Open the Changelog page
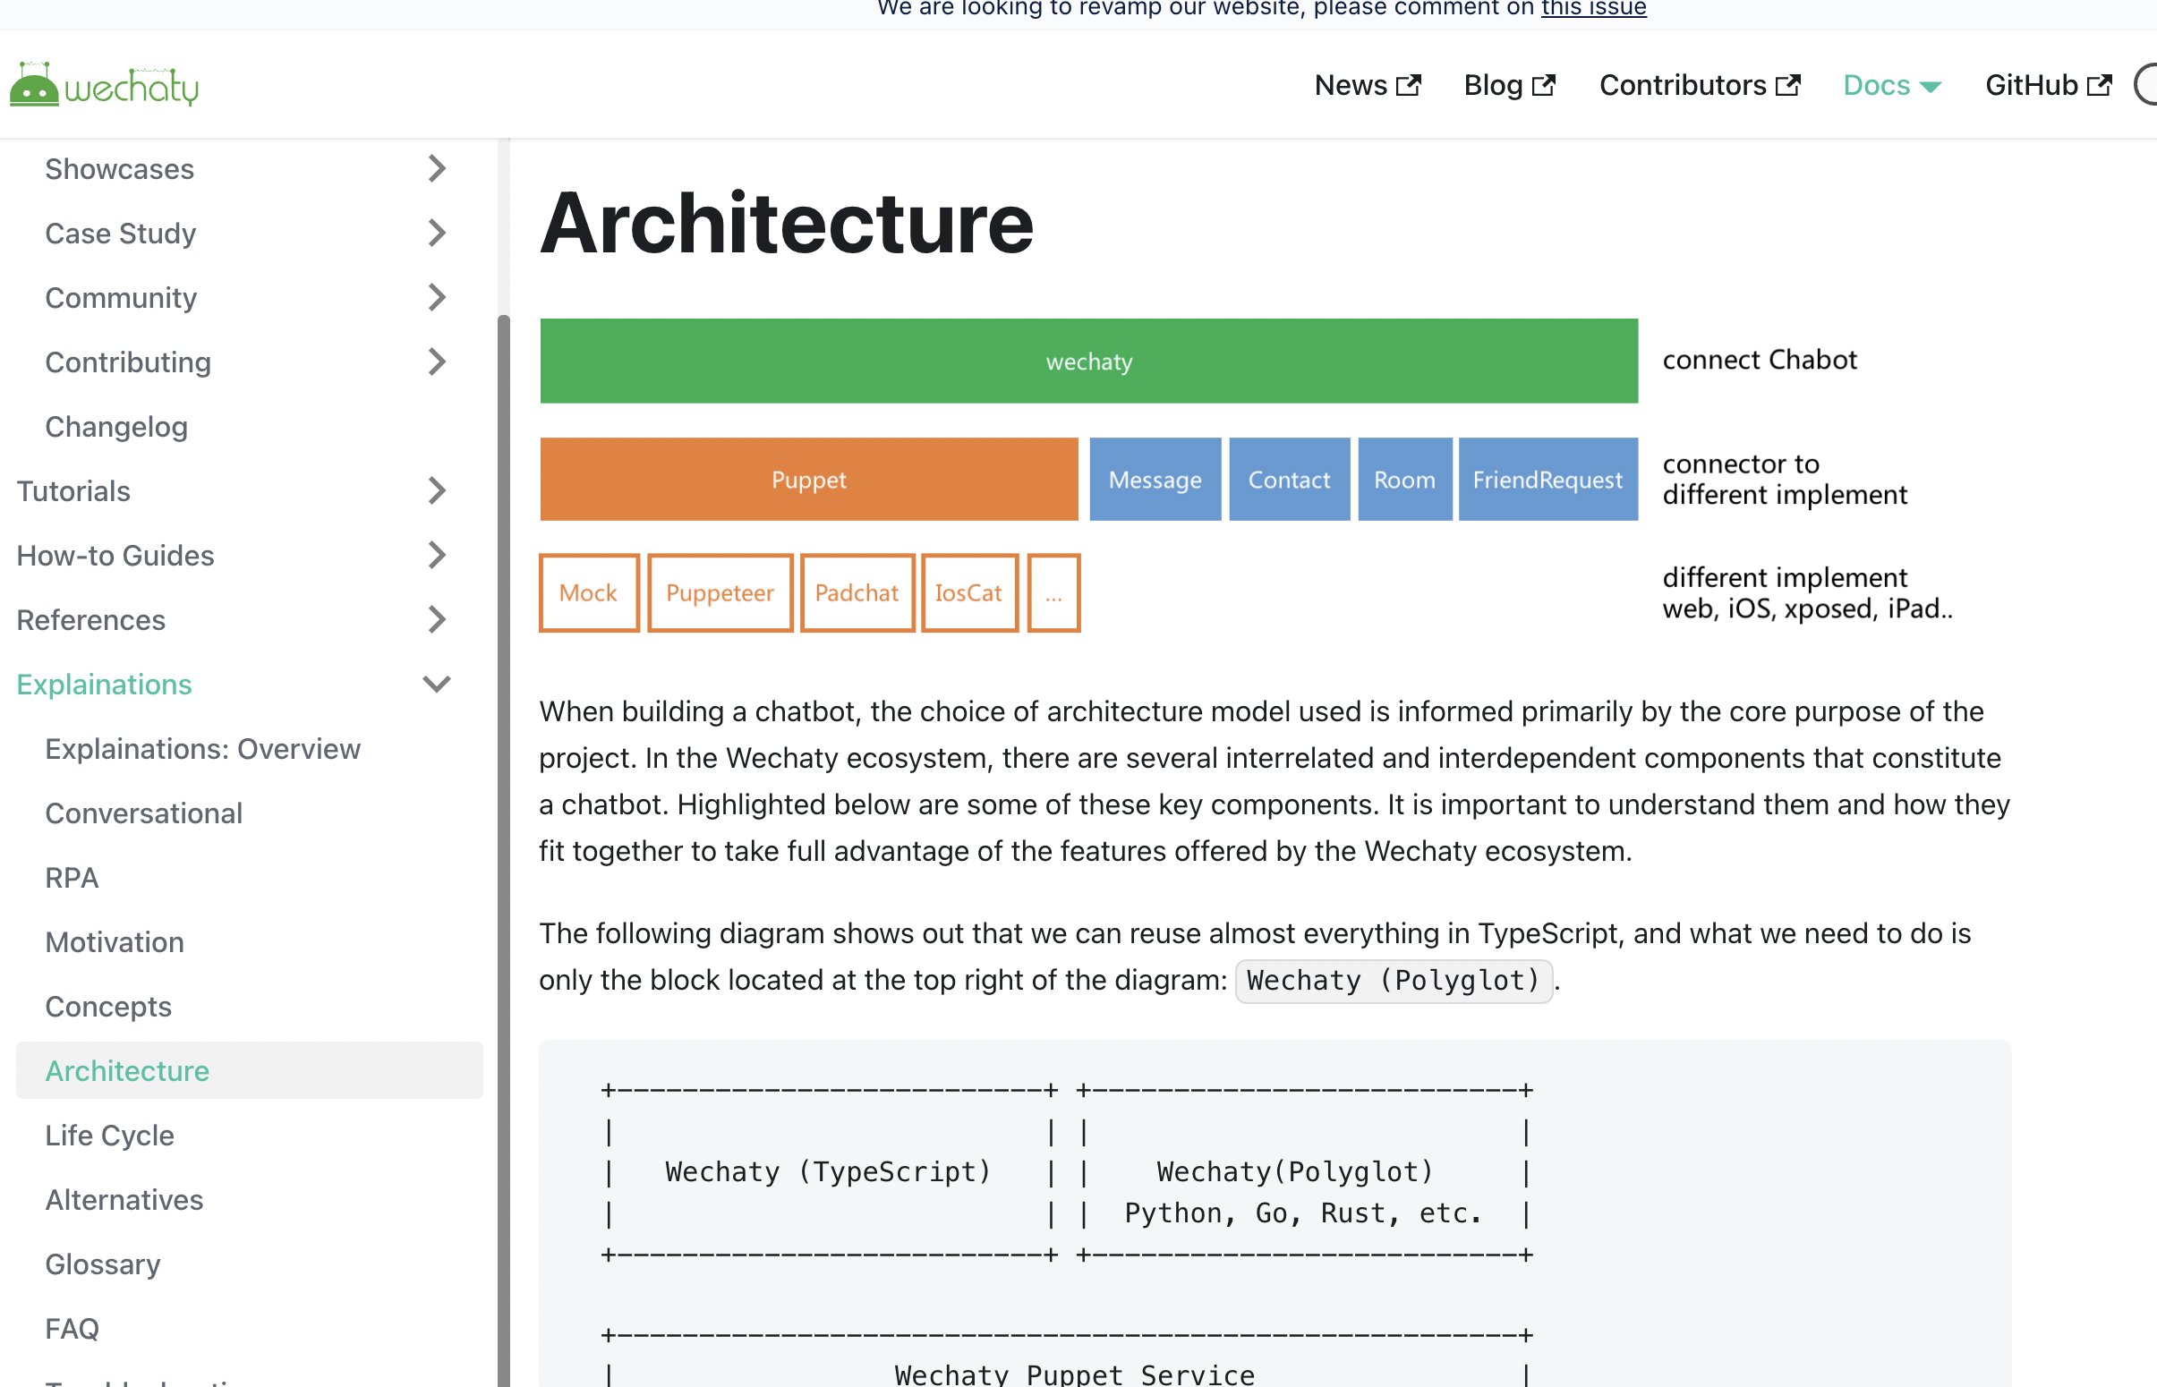Image resolution: width=2157 pixels, height=1387 pixels. pyautogui.click(x=116, y=427)
